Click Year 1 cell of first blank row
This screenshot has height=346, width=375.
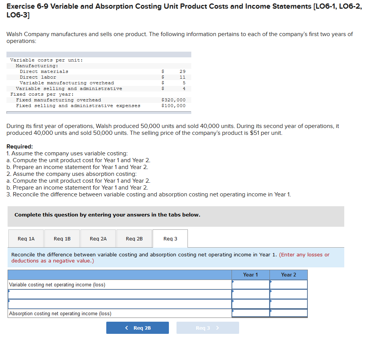coord(251,294)
